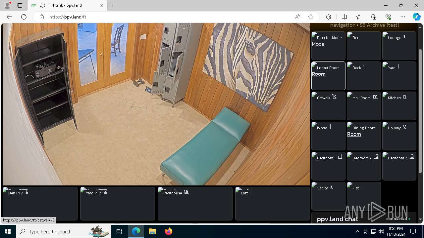Open the Vanity camera tile
The height and width of the screenshot is (238, 424).
328,196
